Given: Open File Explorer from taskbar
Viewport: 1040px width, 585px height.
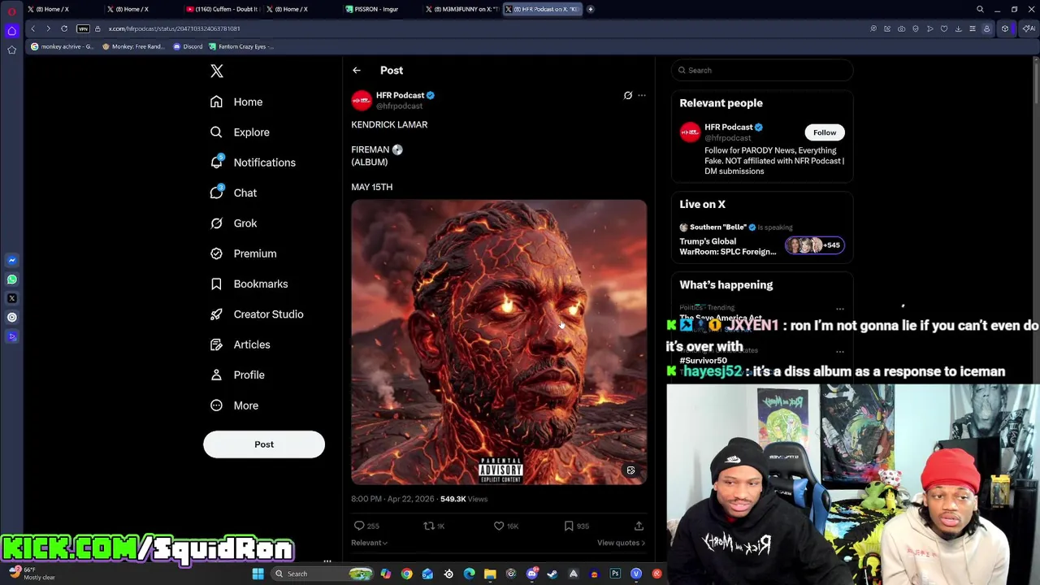Looking at the screenshot, I should coord(490,574).
